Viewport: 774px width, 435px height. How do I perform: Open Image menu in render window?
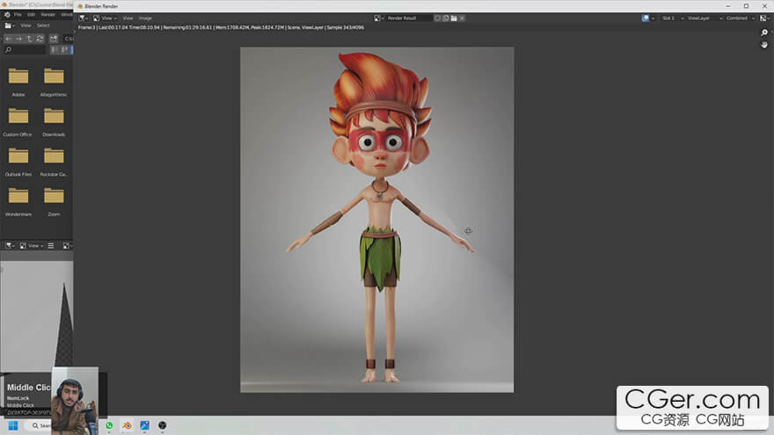pos(145,18)
